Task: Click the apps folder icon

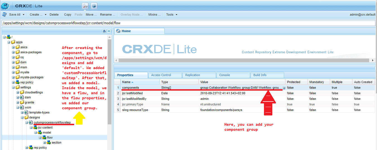Action: (x=13, y=42)
